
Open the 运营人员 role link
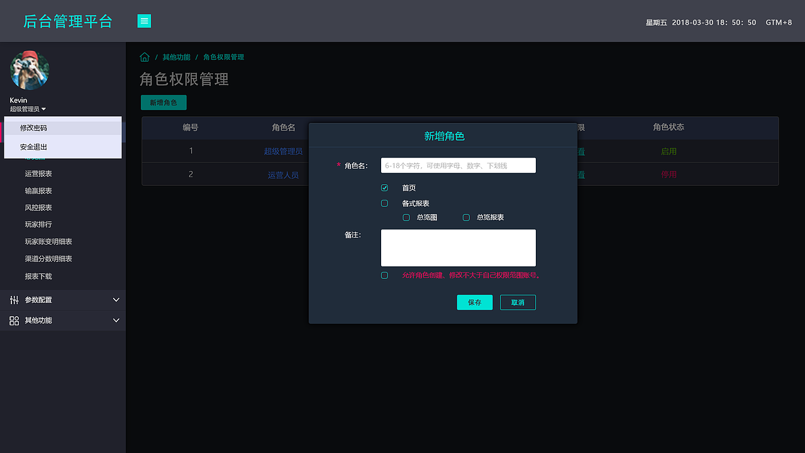pyautogui.click(x=284, y=175)
